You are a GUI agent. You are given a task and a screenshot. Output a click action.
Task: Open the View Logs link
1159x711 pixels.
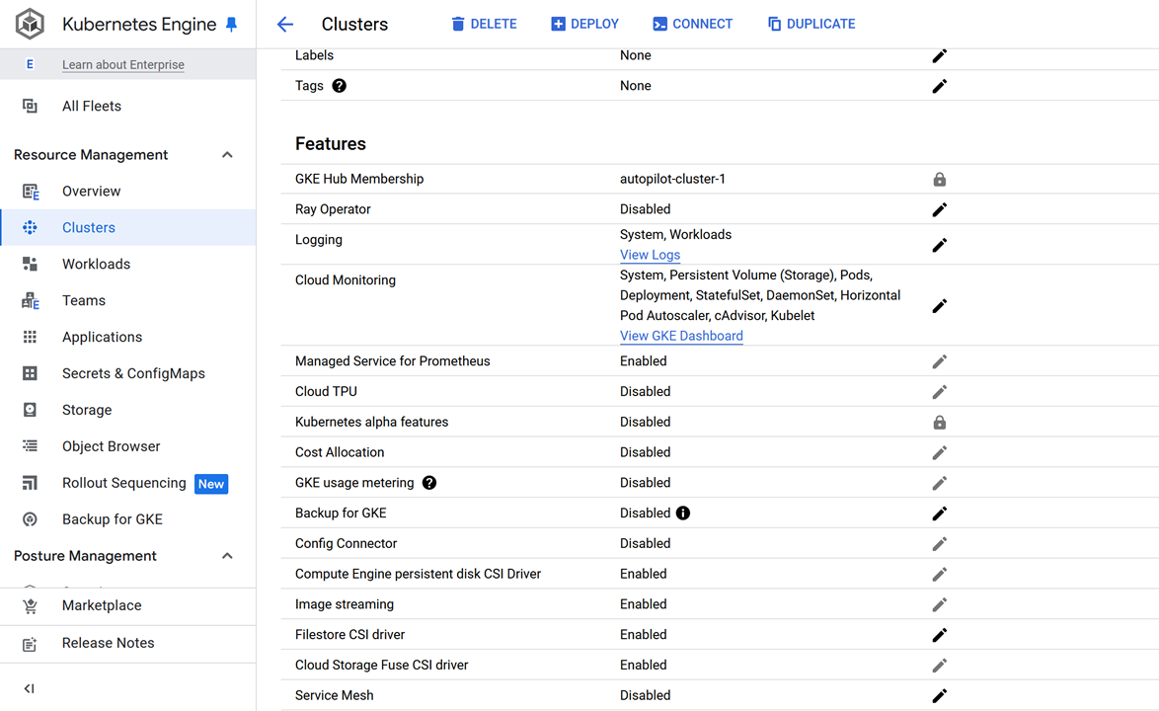coord(650,255)
